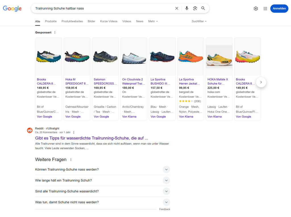The image size is (291, 217).
Task: Click the Reddit favicon
Action: [x=30, y=130]
